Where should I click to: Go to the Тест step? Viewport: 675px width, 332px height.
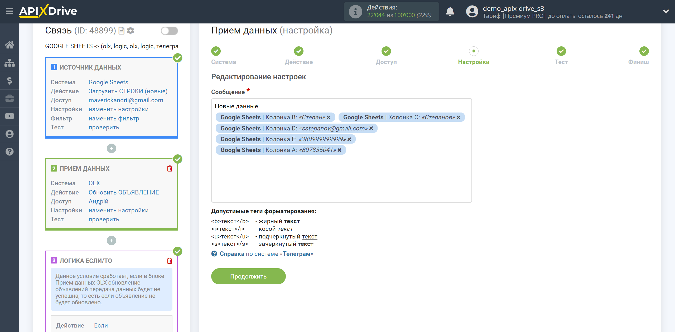[561, 51]
